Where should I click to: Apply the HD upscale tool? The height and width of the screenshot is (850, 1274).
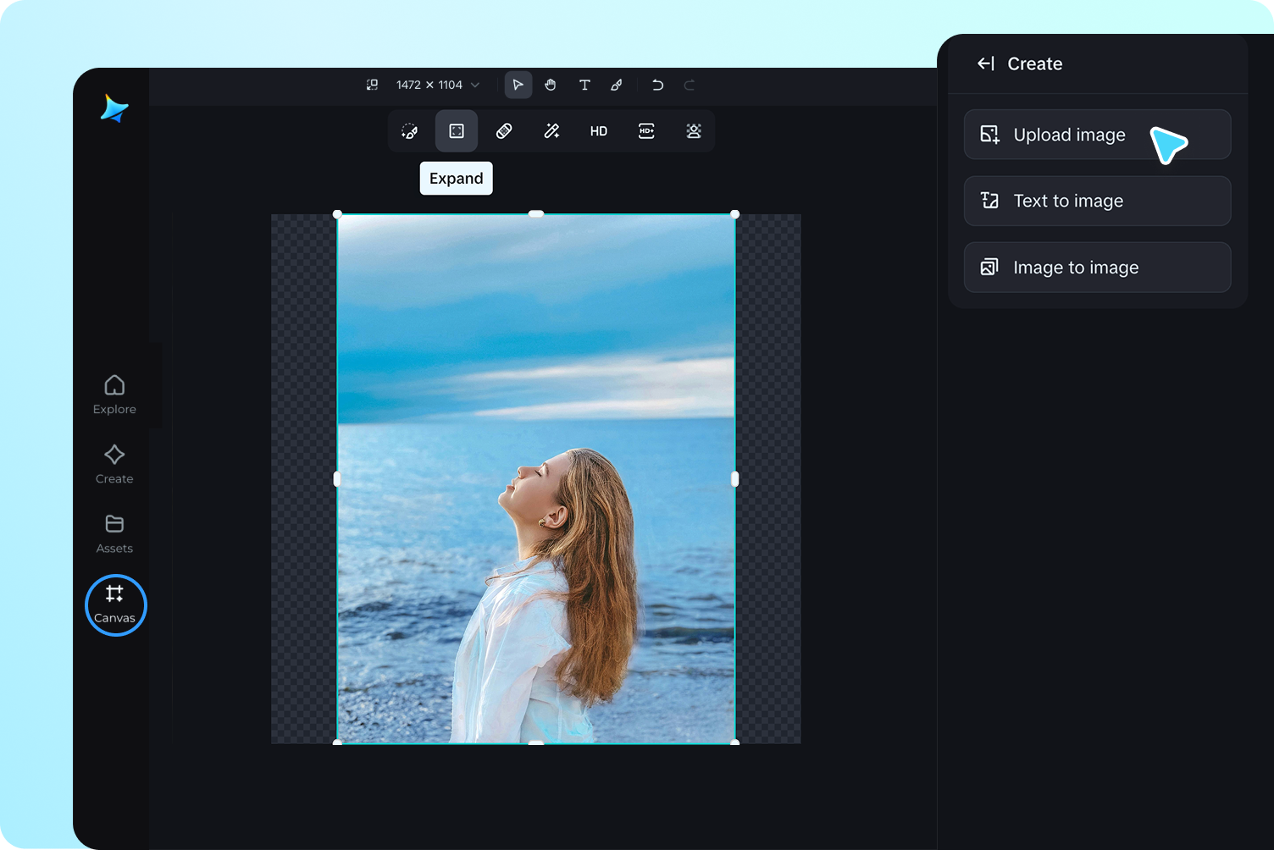599,131
